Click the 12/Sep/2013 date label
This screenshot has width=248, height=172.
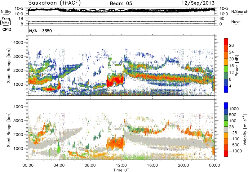coord(198,3)
